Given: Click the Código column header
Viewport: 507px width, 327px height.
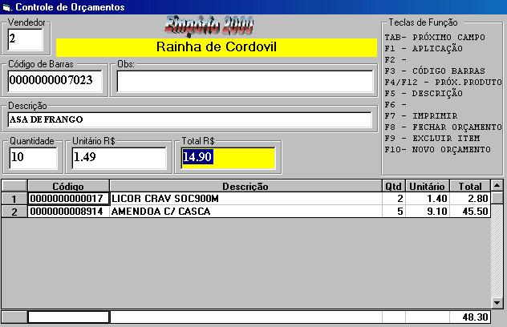Looking at the screenshot, I should click(x=67, y=186).
